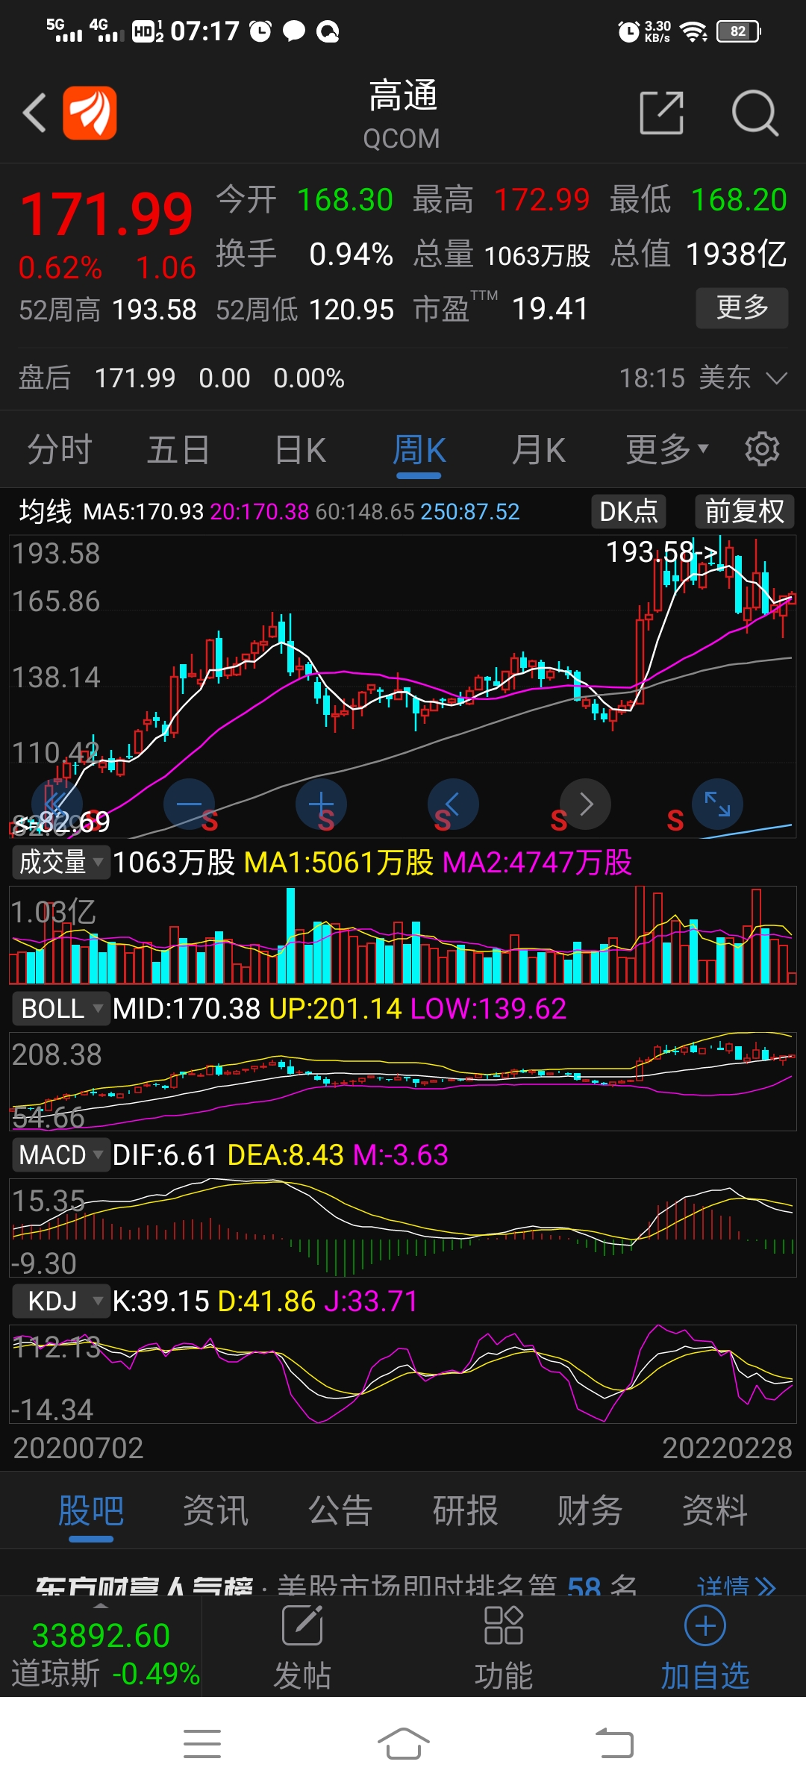Move chart left with single arrow
The width and height of the screenshot is (806, 1791).
[x=453, y=804]
